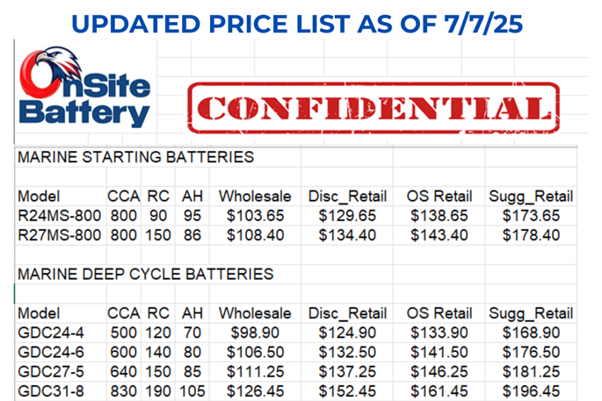
Task: Click the updated price list title text
Action: tap(297, 24)
